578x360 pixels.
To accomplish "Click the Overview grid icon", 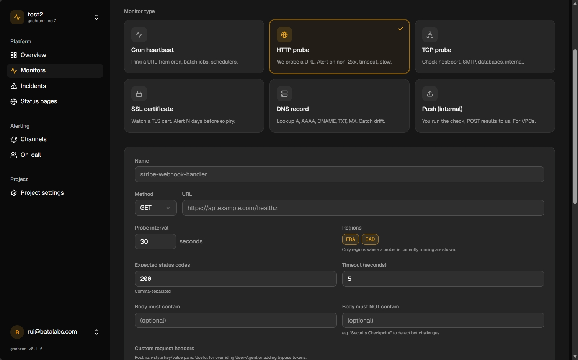I will 14,55.
